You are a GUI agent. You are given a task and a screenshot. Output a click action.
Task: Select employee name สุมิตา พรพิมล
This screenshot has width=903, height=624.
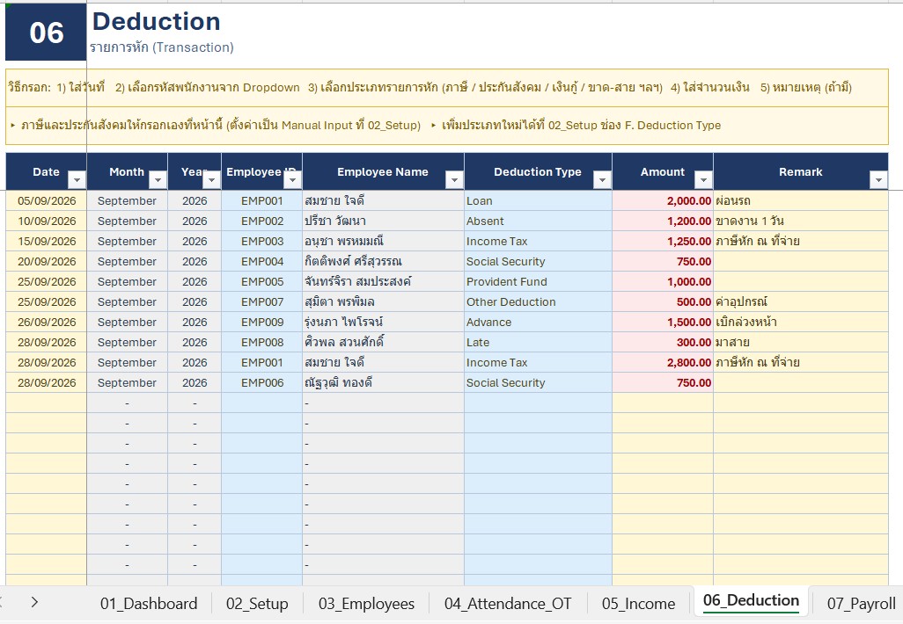pyautogui.click(x=383, y=302)
